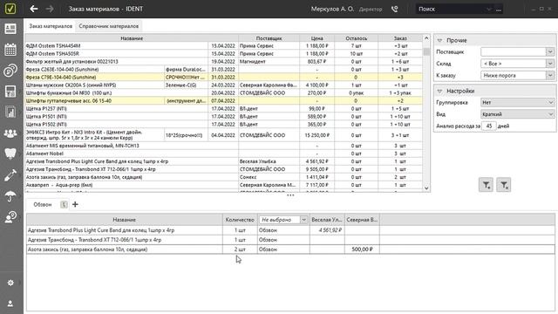Open the Вид dropdown set to Краткий
Screen dimensions: 558x314
(517, 114)
